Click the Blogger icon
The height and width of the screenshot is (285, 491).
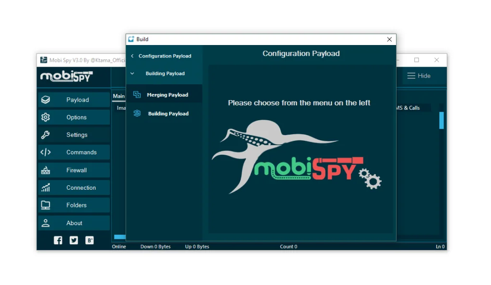[90, 240]
